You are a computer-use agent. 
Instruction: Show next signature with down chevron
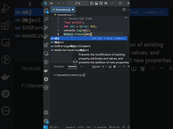75,64
